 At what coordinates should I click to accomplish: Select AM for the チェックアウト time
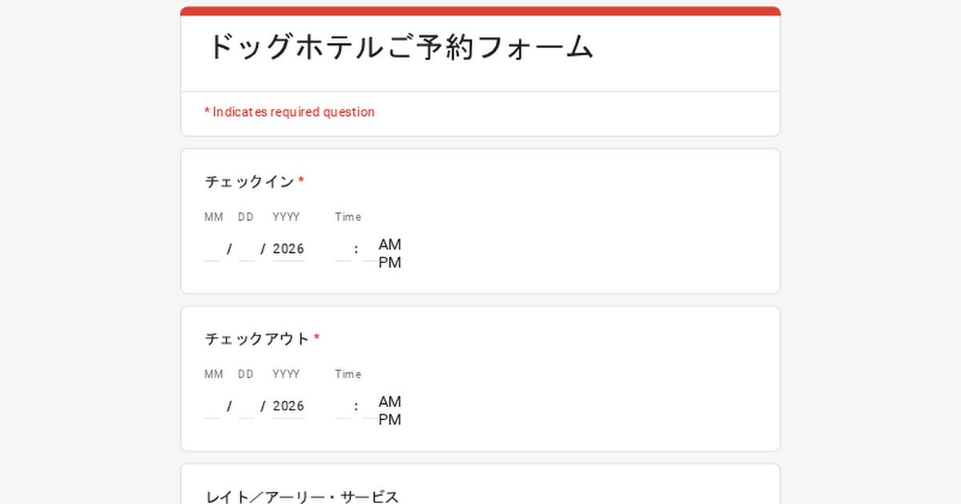click(x=390, y=402)
